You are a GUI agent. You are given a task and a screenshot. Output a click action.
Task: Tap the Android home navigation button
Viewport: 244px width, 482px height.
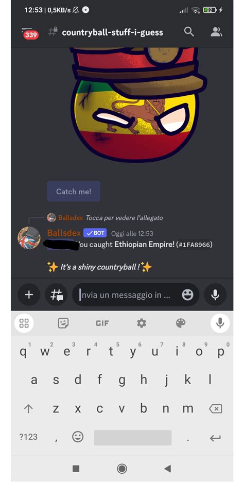point(122,469)
